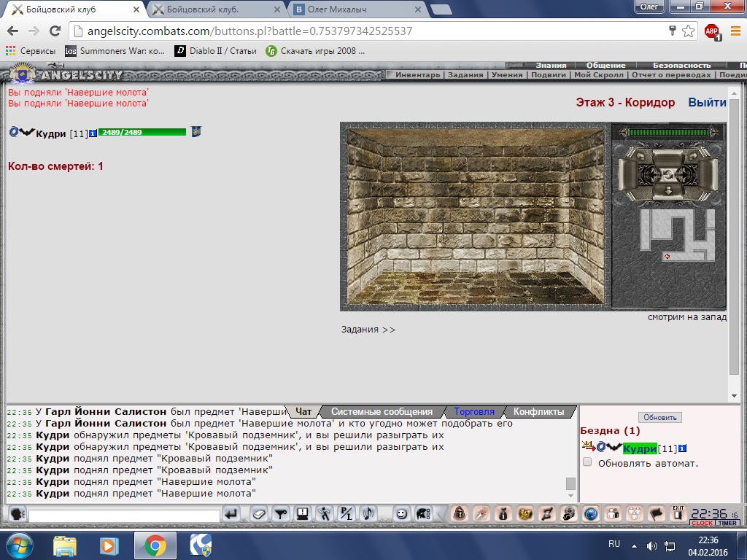Click the EXIT door icon
This screenshot has height=560, width=747.
coord(678,513)
